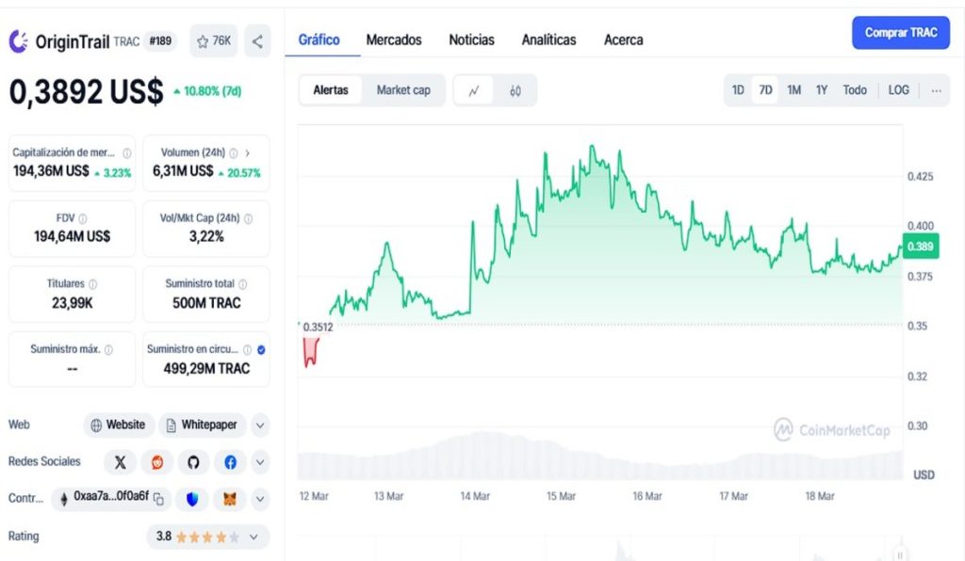Open info icon for Vol/Mkt Cap (24h)
This screenshot has height=561, width=965.
point(248,218)
